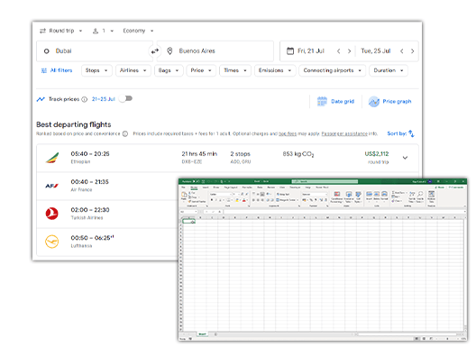Open the Emissions filter dropdown
The image size is (476, 356).
click(275, 70)
